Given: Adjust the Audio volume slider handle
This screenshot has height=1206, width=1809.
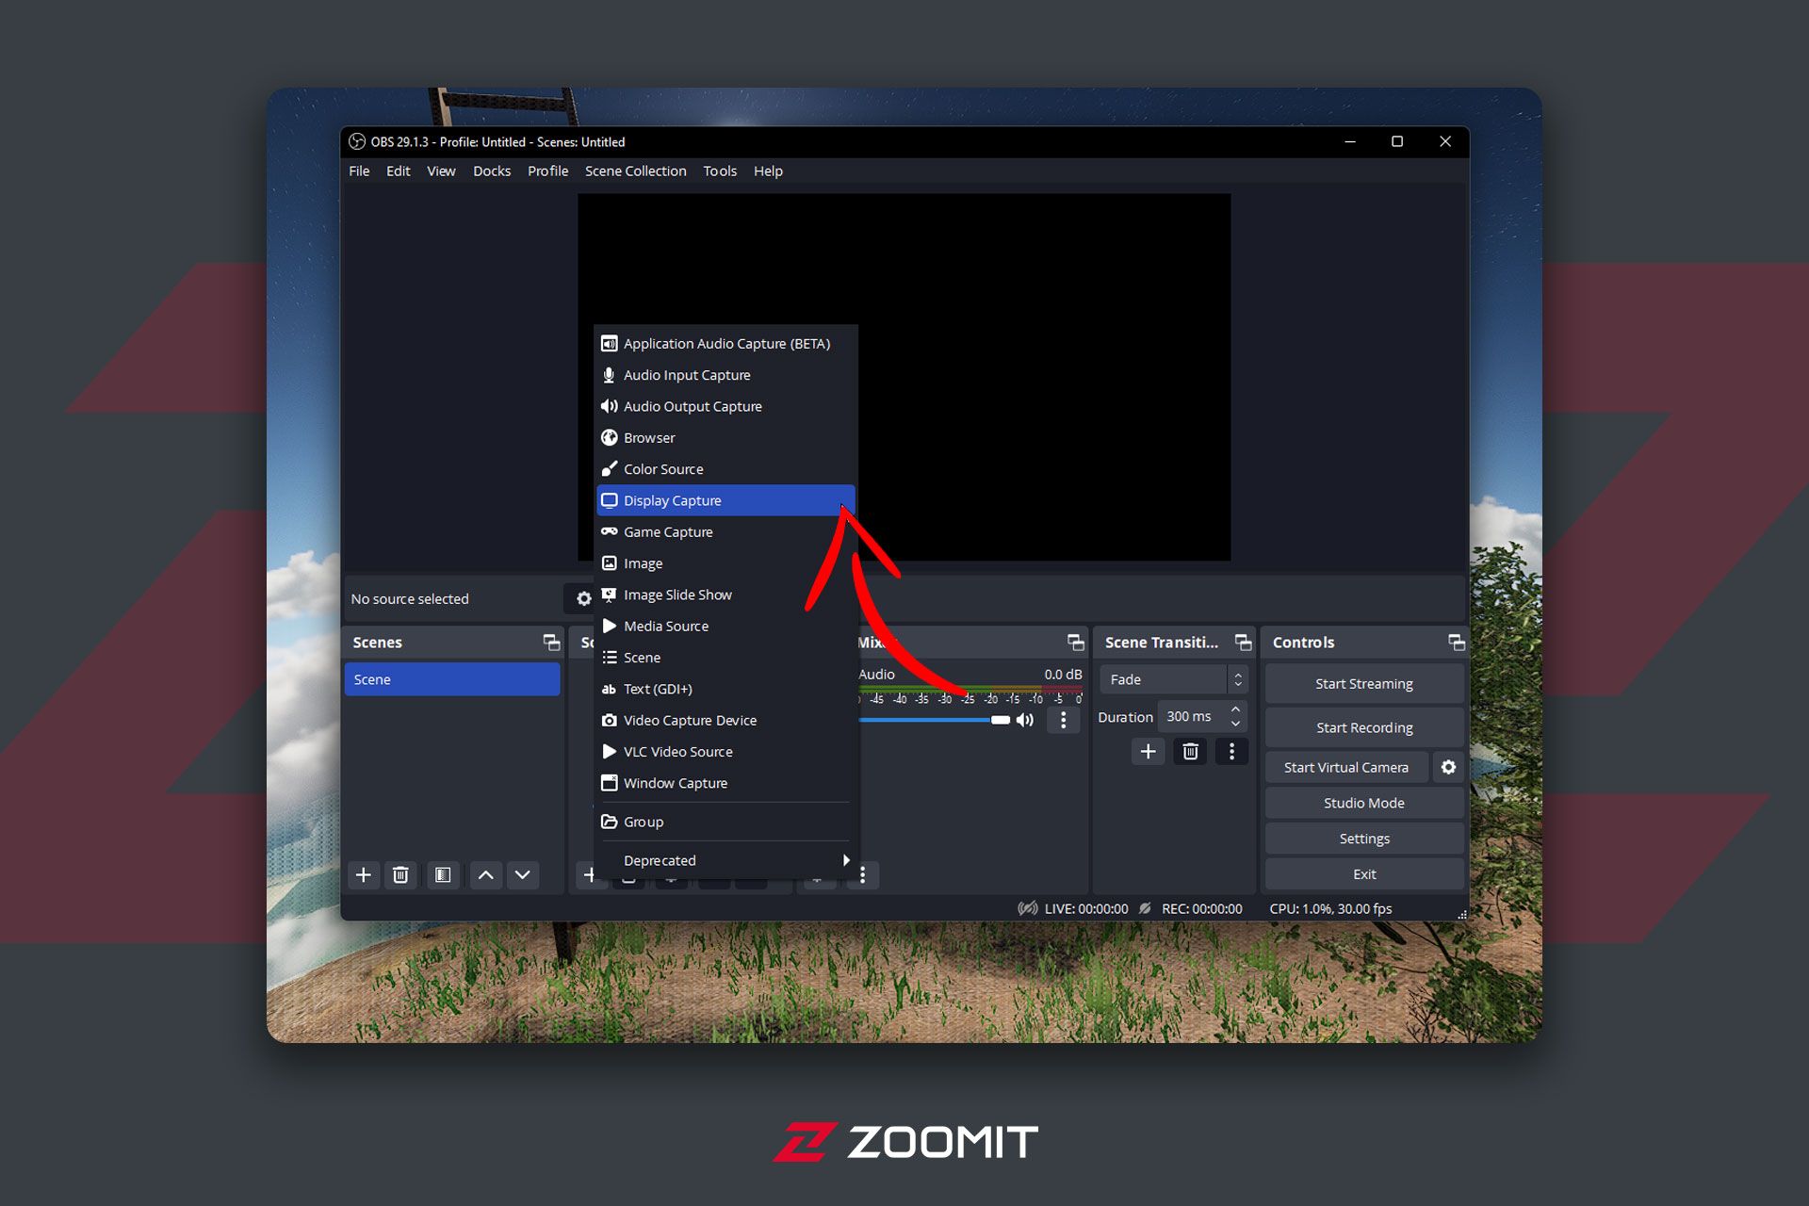Looking at the screenshot, I should [1000, 720].
